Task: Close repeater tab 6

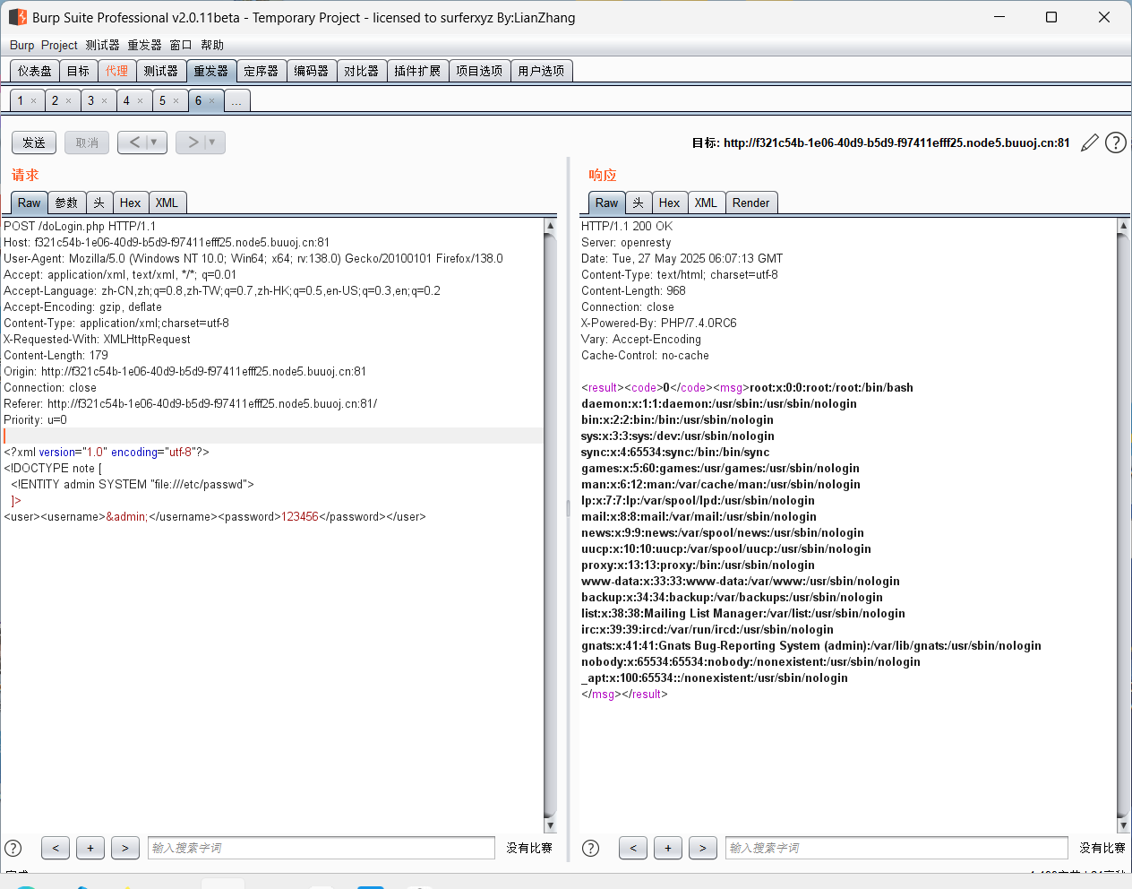Action: point(211,101)
